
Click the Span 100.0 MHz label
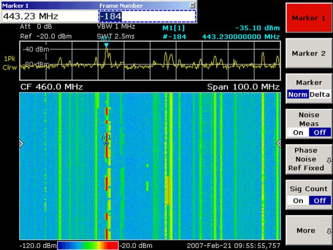pyautogui.click(x=244, y=87)
